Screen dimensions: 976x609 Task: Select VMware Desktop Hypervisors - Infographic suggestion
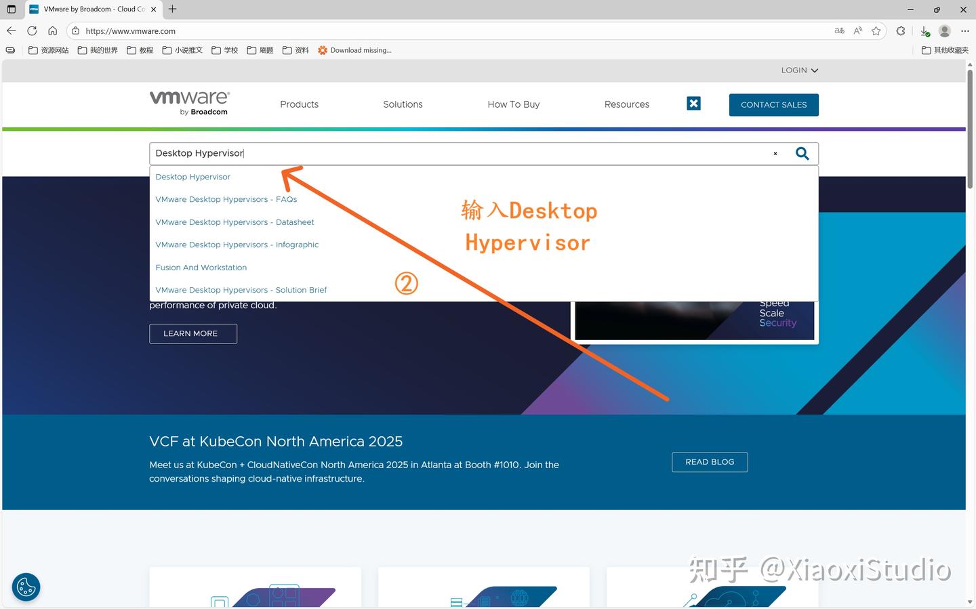[237, 245]
